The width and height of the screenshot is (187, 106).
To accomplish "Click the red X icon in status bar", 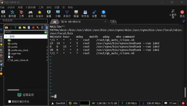I will pos(183,103).
